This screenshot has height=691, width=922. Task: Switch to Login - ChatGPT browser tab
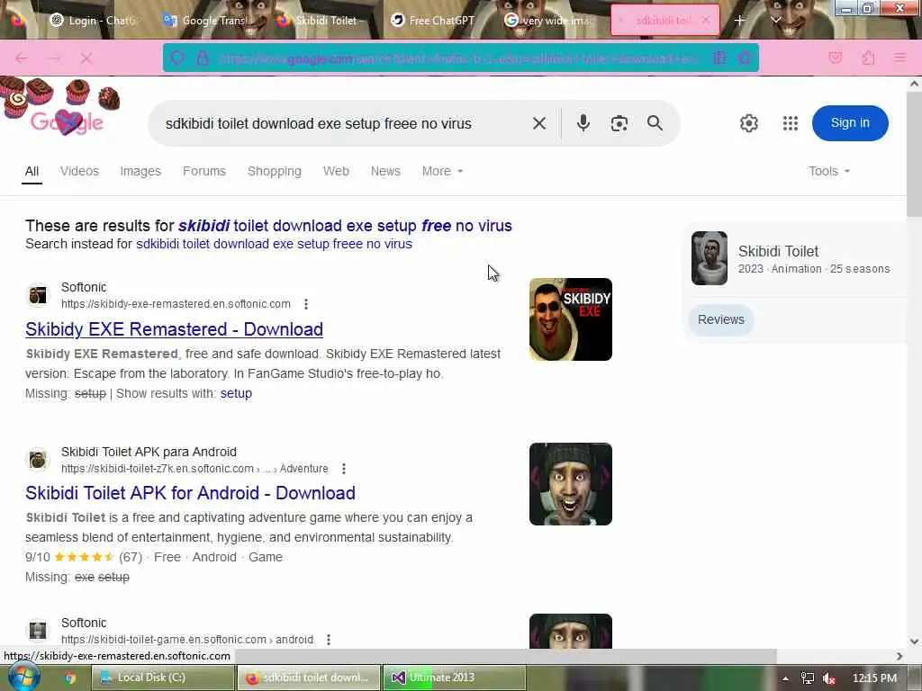(x=94, y=21)
